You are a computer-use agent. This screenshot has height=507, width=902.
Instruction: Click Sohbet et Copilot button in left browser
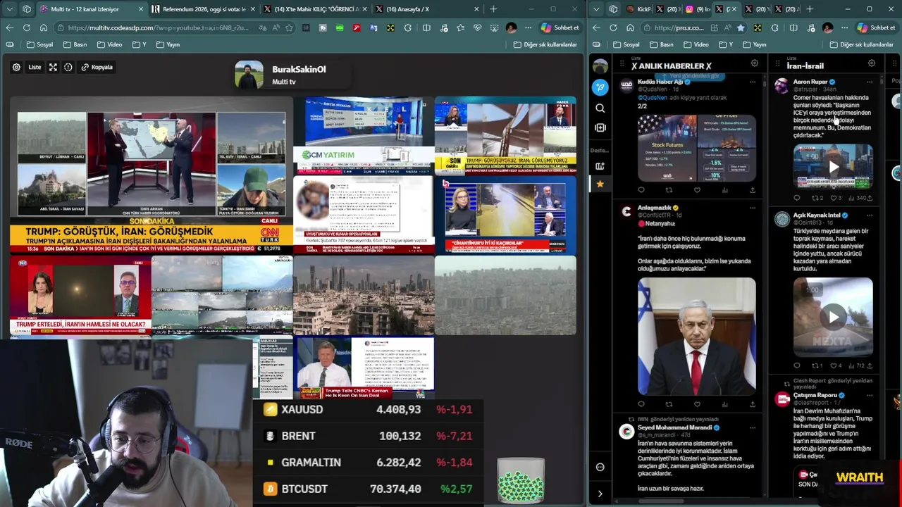[560, 27]
